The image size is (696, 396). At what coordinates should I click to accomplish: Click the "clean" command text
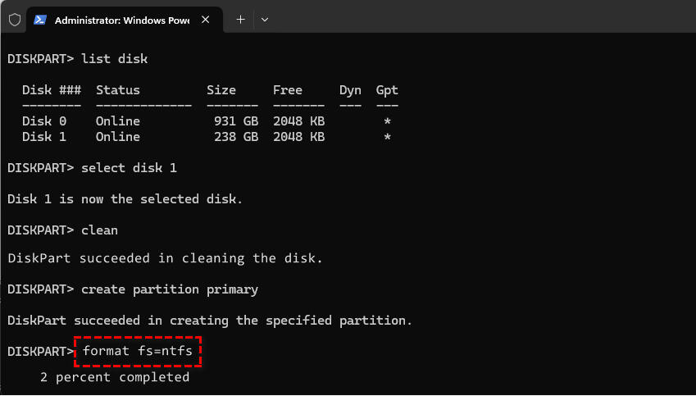tap(100, 230)
